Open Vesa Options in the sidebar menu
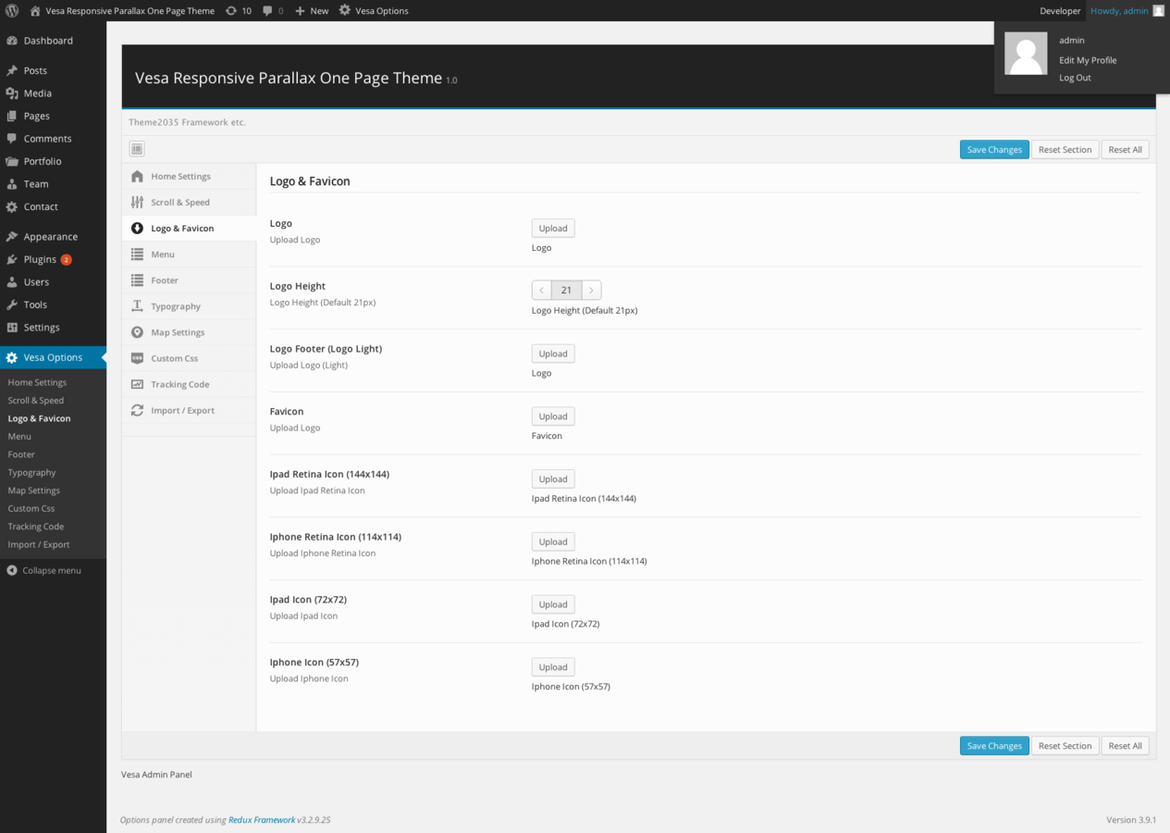This screenshot has height=833, width=1170. tap(53, 357)
